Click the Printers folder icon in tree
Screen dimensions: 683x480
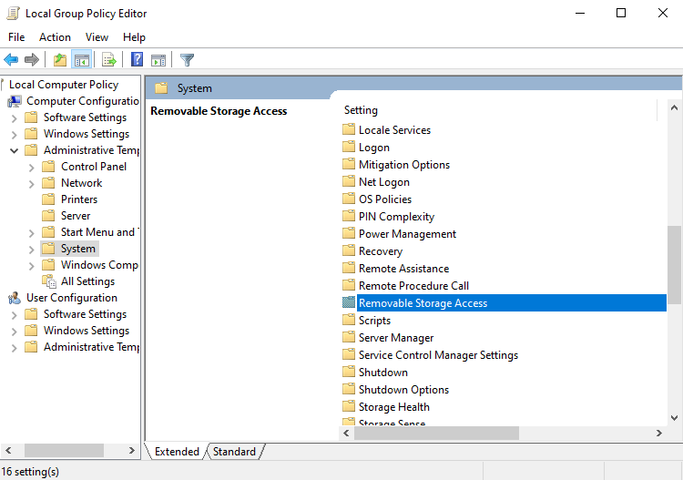point(48,199)
